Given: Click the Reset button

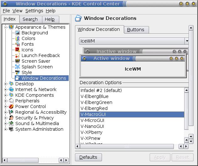Looking at the screenshot, I should coord(183,157).
